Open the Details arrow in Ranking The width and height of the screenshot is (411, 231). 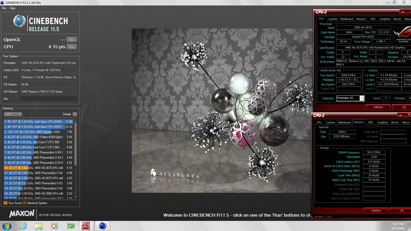click(x=75, y=114)
